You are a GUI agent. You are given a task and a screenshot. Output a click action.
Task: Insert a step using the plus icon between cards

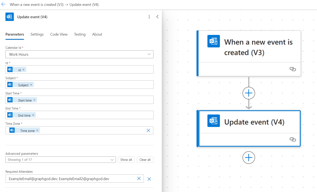click(x=249, y=93)
